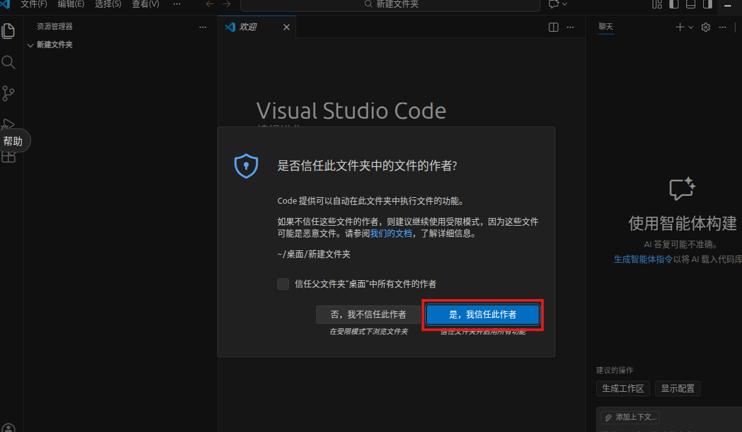
Task: Open the dropdown arrow beside new chat plus
Action: coord(691,27)
